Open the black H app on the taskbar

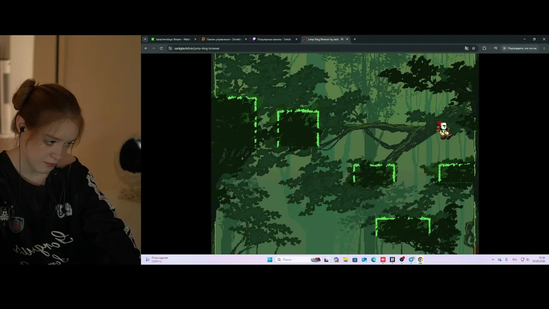pyautogui.click(x=392, y=260)
